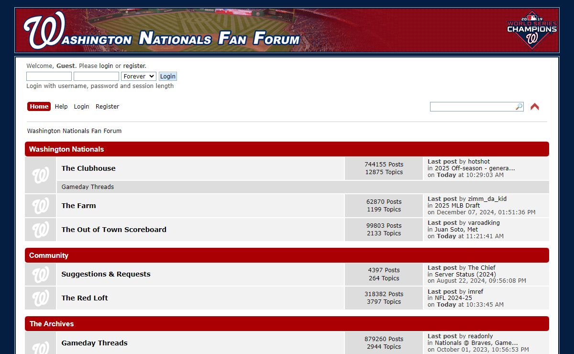Click board icon beside The Red Loft

(41, 298)
